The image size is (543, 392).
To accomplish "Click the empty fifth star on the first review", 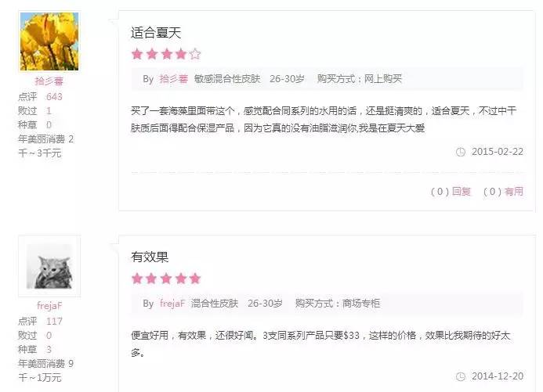I will (195, 54).
